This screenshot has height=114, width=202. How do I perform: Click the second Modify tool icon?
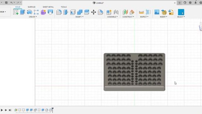(x=66, y=12)
